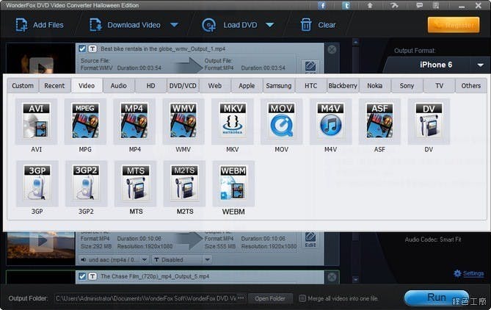Edit the Best bike rentals video
Screen dimensions: 491x310
[x=310, y=66]
